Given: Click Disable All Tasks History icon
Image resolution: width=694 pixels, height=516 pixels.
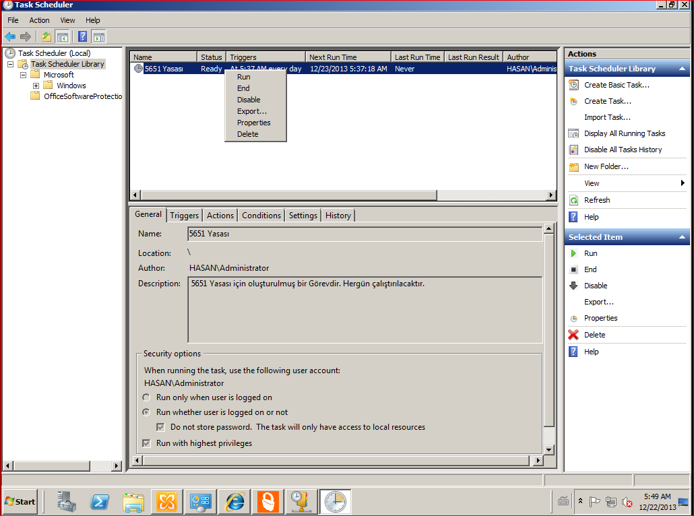Looking at the screenshot, I should click(573, 150).
